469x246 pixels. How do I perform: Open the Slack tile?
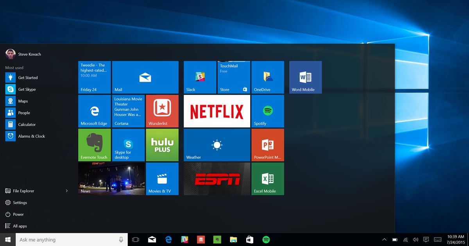tap(200, 77)
